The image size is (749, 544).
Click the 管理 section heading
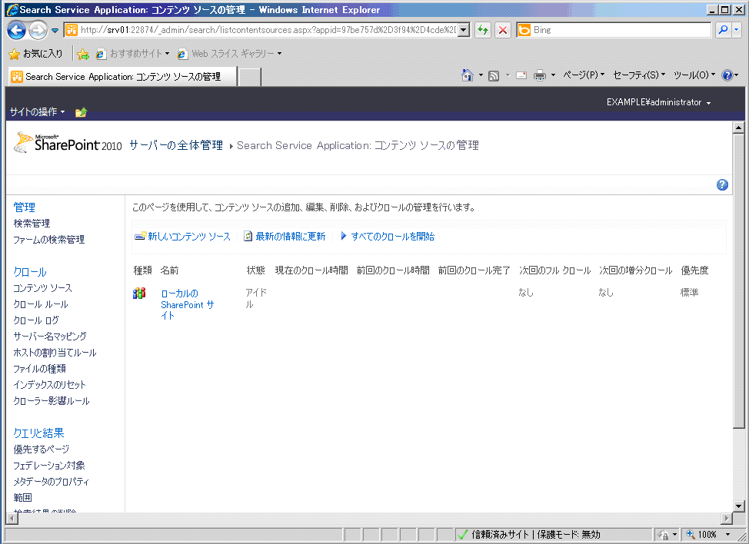(x=24, y=207)
